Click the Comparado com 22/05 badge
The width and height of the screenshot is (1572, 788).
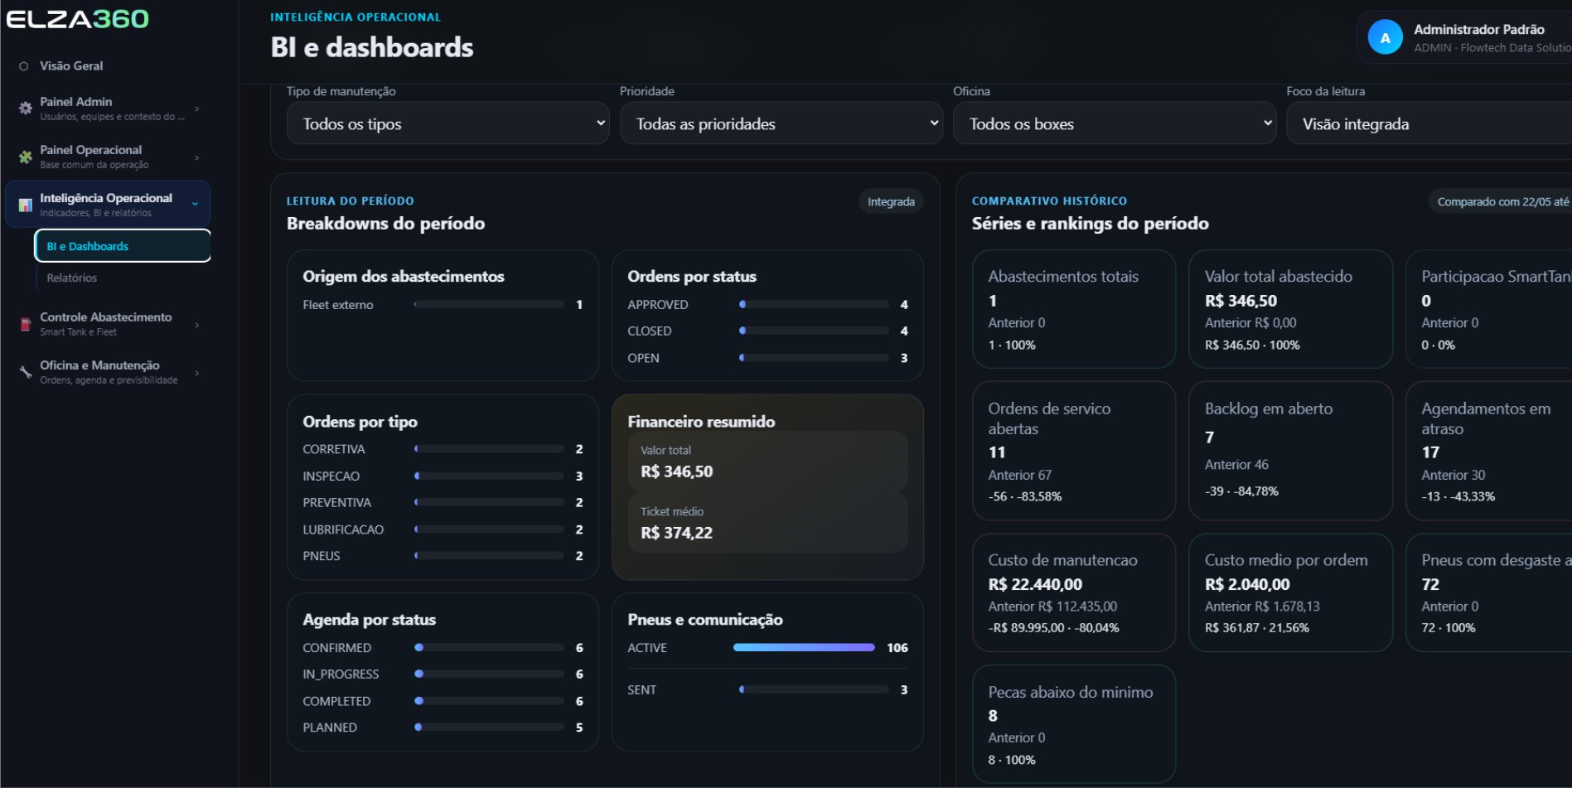pos(1501,201)
